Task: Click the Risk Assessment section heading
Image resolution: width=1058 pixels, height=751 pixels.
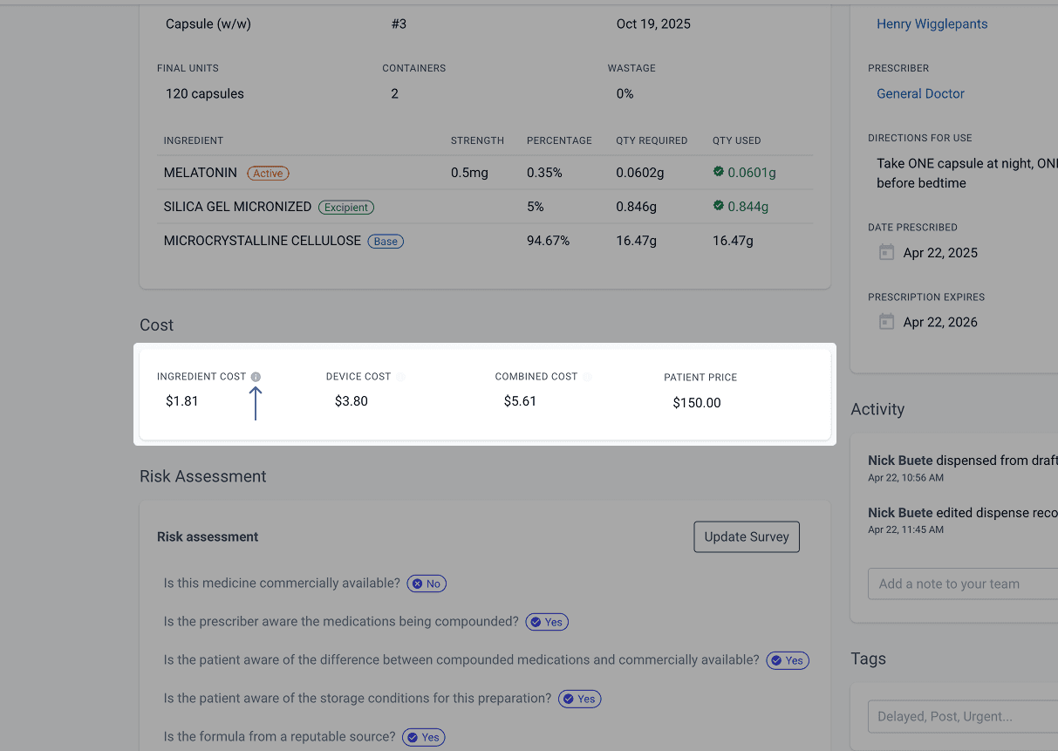Action: click(x=203, y=476)
